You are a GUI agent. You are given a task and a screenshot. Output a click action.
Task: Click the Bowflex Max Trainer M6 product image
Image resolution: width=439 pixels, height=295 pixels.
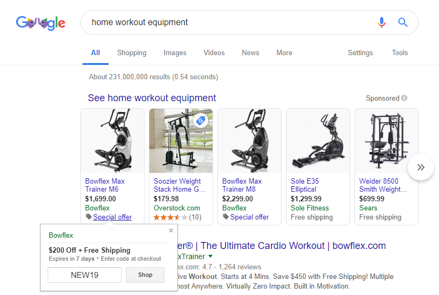click(112, 141)
